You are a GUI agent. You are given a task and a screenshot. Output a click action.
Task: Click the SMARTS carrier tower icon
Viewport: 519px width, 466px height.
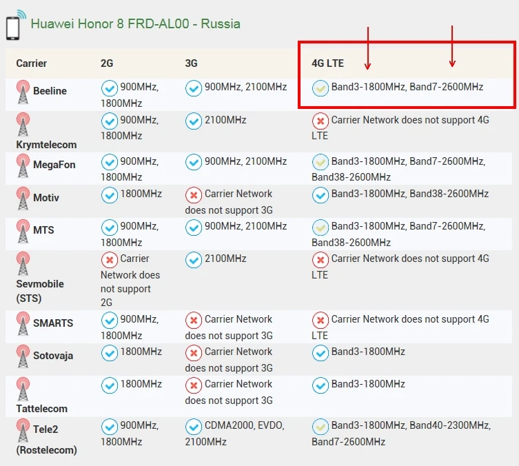point(23,324)
